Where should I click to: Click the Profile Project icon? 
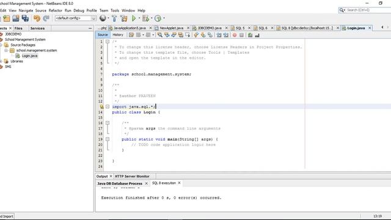[x=158, y=18]
